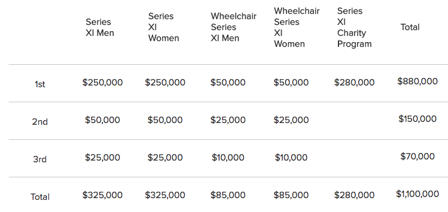
Task: Select the 2nd place row label
Action: coord(40,122)
